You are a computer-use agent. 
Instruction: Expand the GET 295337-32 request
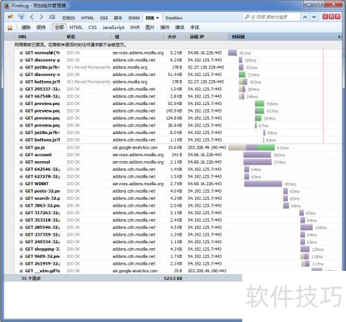(21, 89)
